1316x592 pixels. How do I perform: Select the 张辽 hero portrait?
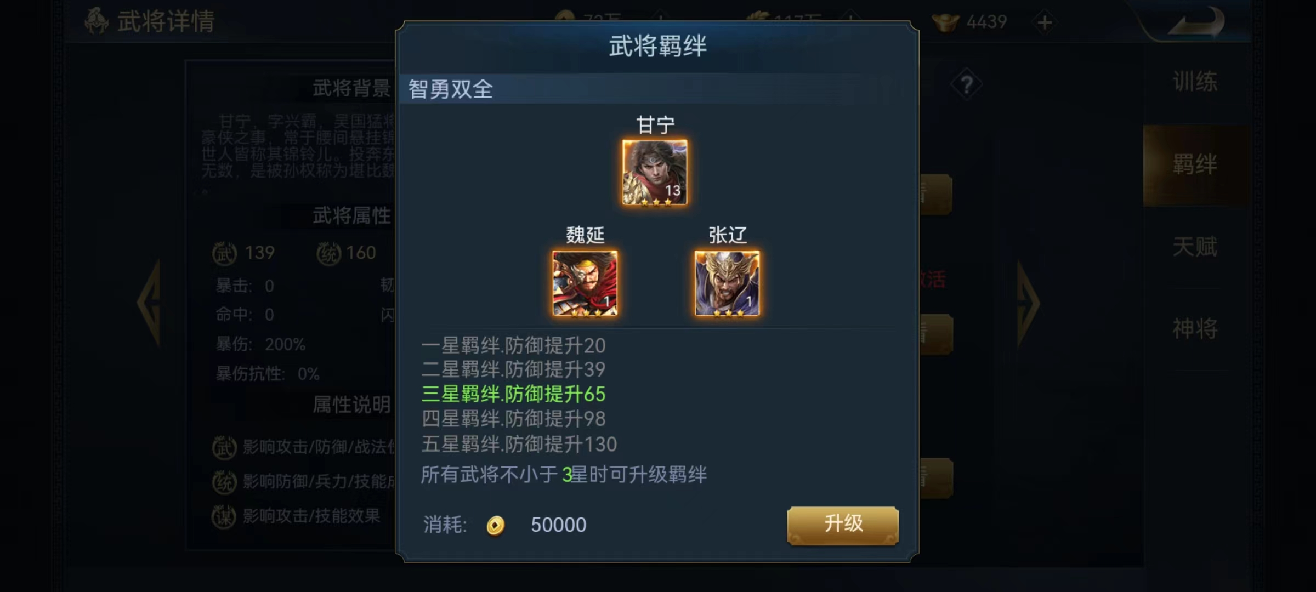tap(727, 283)
